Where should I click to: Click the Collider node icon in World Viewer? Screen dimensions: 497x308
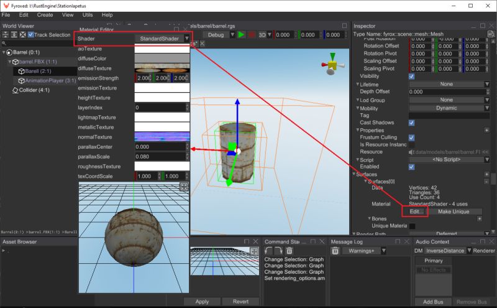click(15, 90)
